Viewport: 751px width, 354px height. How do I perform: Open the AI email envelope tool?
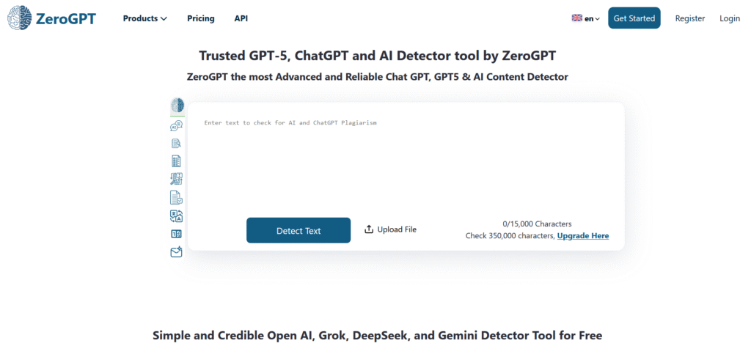[177, 252]
